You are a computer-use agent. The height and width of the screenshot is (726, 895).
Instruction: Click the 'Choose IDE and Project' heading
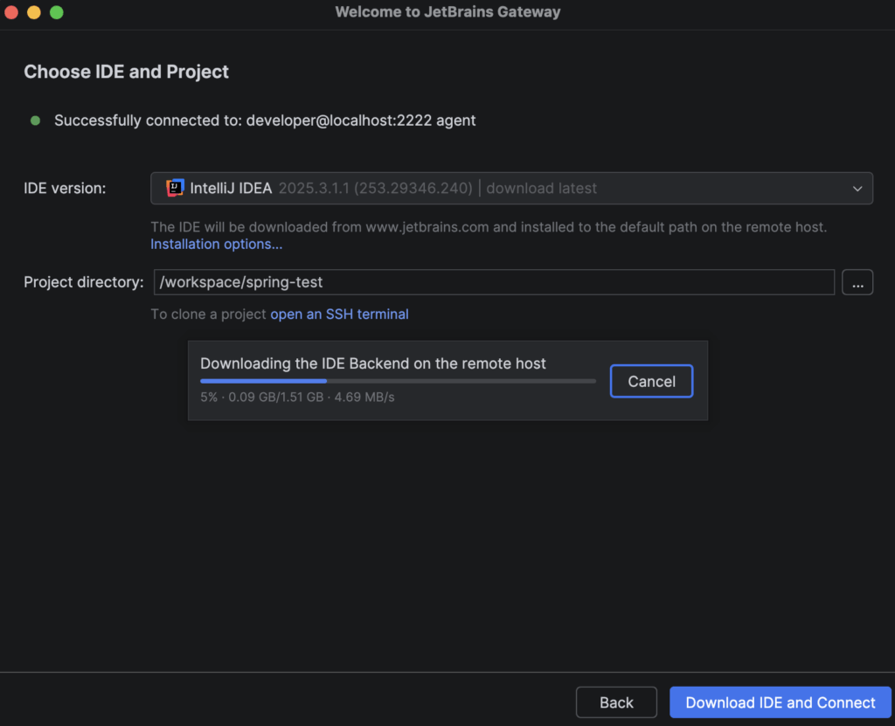126,72
